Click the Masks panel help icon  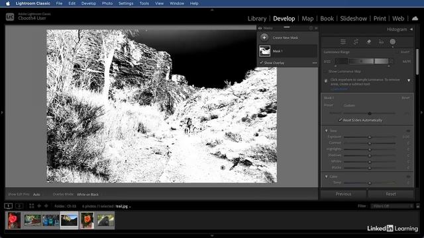tap(311, 28)
